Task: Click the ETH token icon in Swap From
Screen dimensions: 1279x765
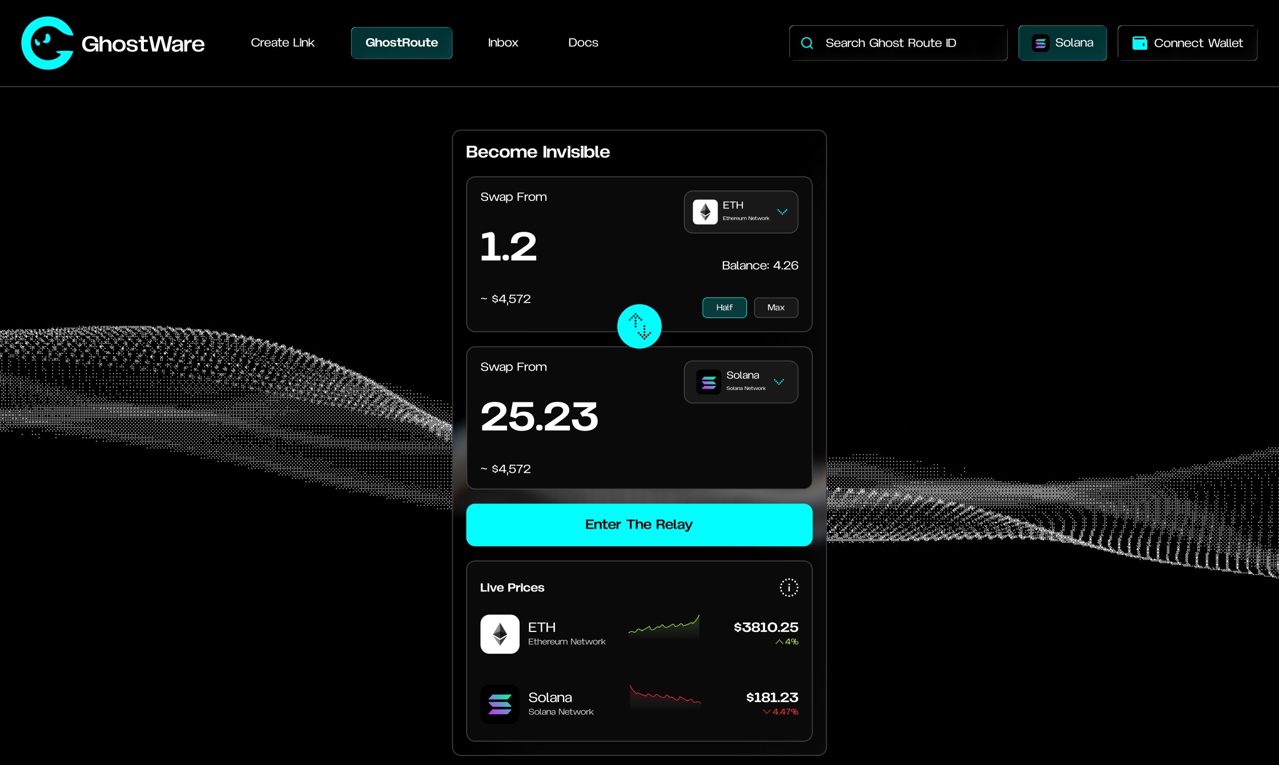Action: coord(705,212)
